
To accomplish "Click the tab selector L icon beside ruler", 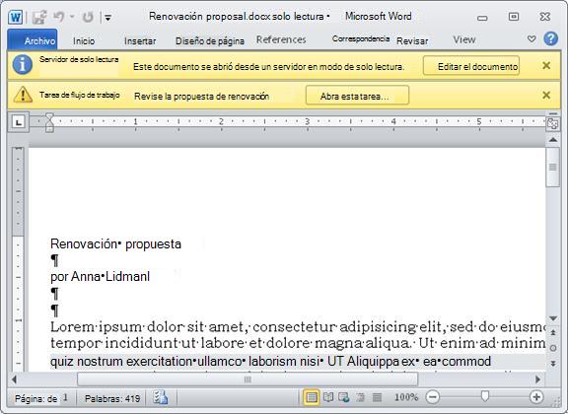I will point(18,121).
